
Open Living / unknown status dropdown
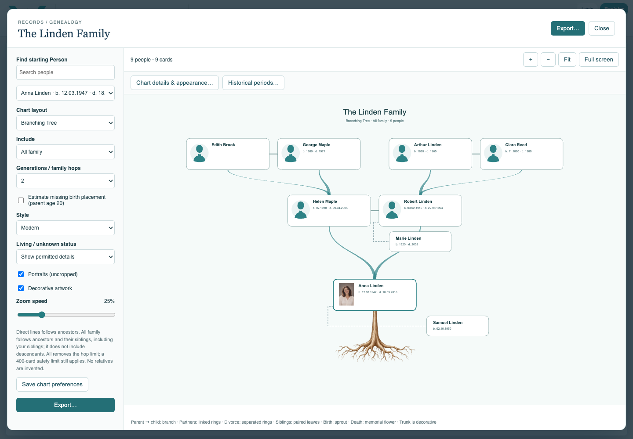pyautogui.click(x=65, y=257)
